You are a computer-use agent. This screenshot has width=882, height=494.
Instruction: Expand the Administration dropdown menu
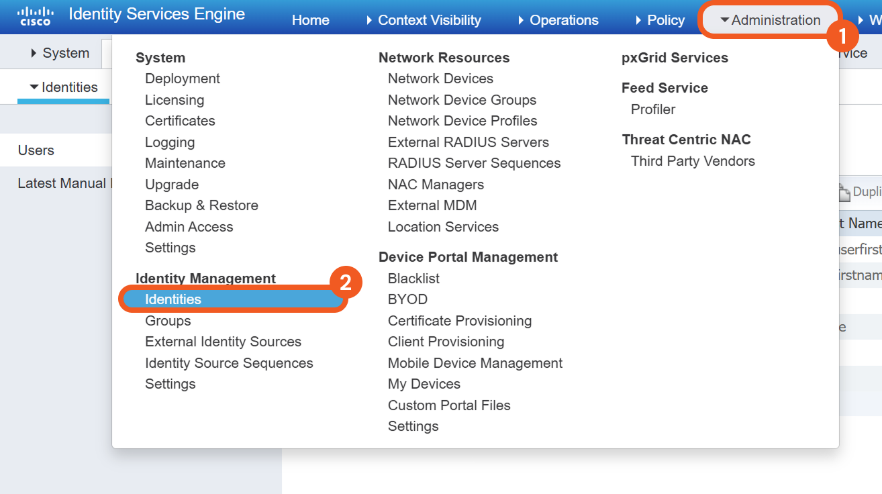click(769, 20)
